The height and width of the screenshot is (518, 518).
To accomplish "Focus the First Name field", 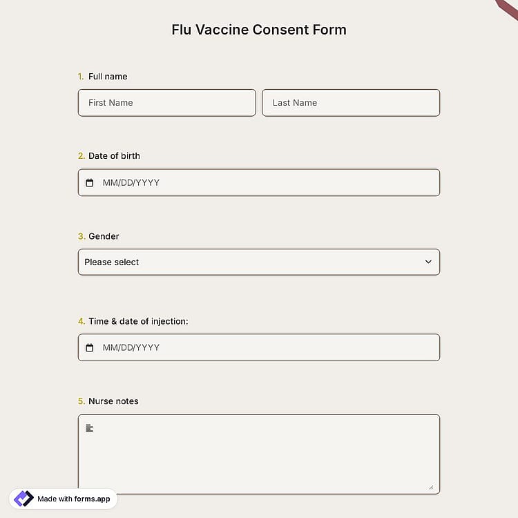I will [167, 103].
